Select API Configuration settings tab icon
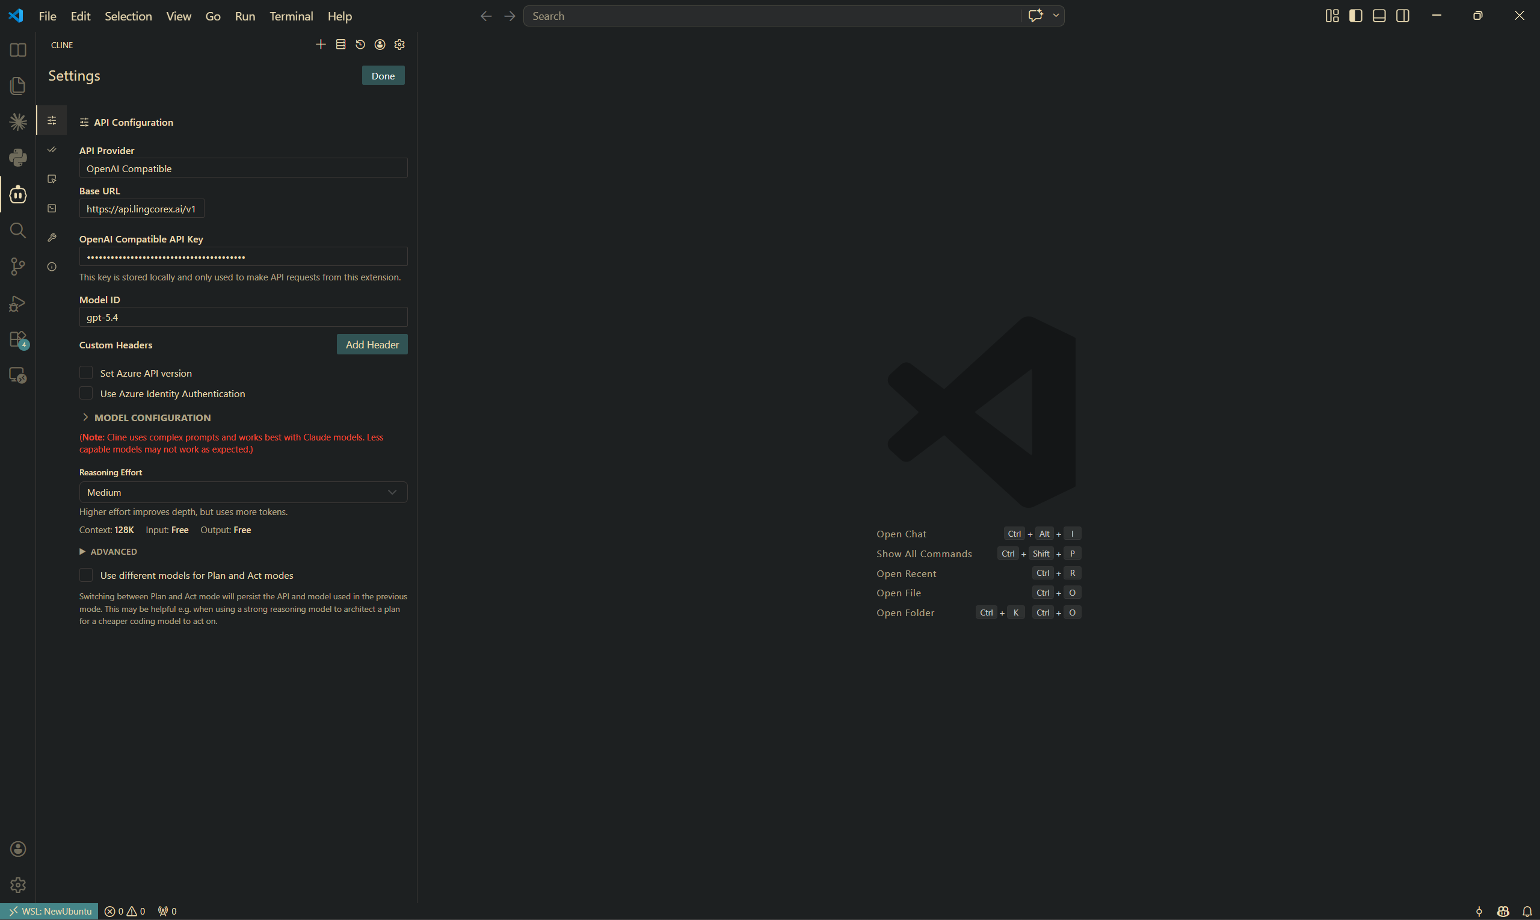1540x920 pixels. (52, 120)
